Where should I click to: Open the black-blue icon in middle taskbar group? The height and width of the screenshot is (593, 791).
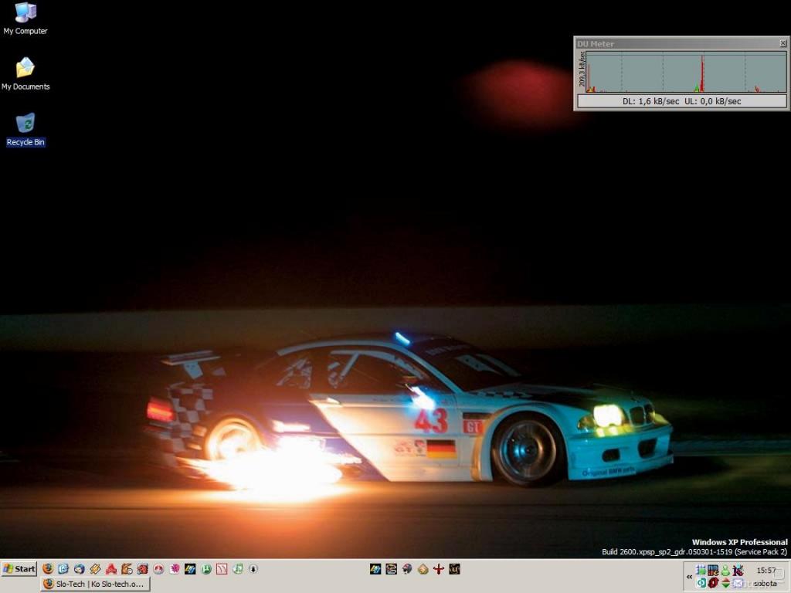coord(375,569)
